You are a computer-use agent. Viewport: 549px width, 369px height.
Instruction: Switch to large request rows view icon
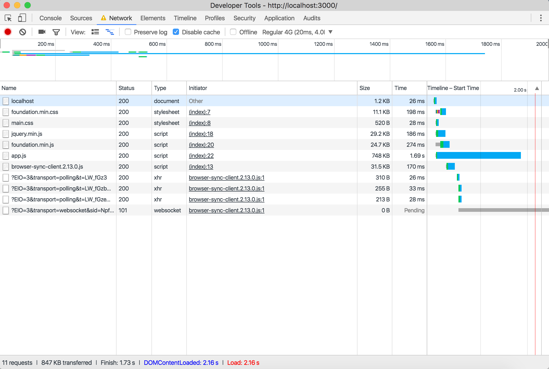point(95,32)
